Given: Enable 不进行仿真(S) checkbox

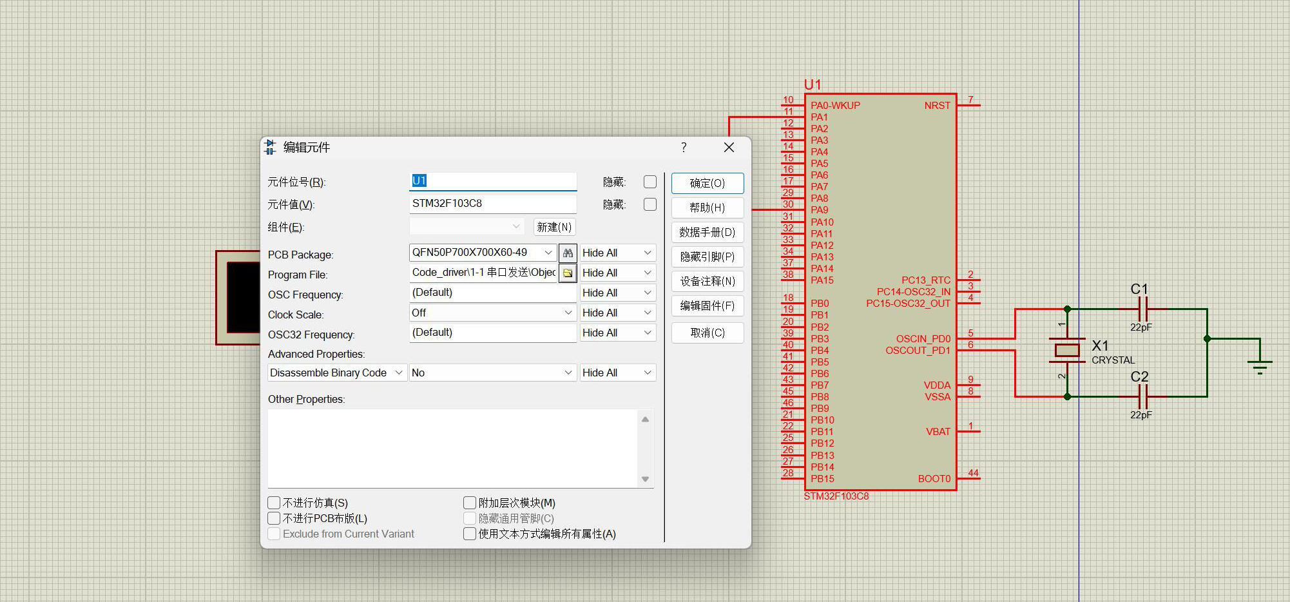Looking at the screenshot, I should (274, 503).
